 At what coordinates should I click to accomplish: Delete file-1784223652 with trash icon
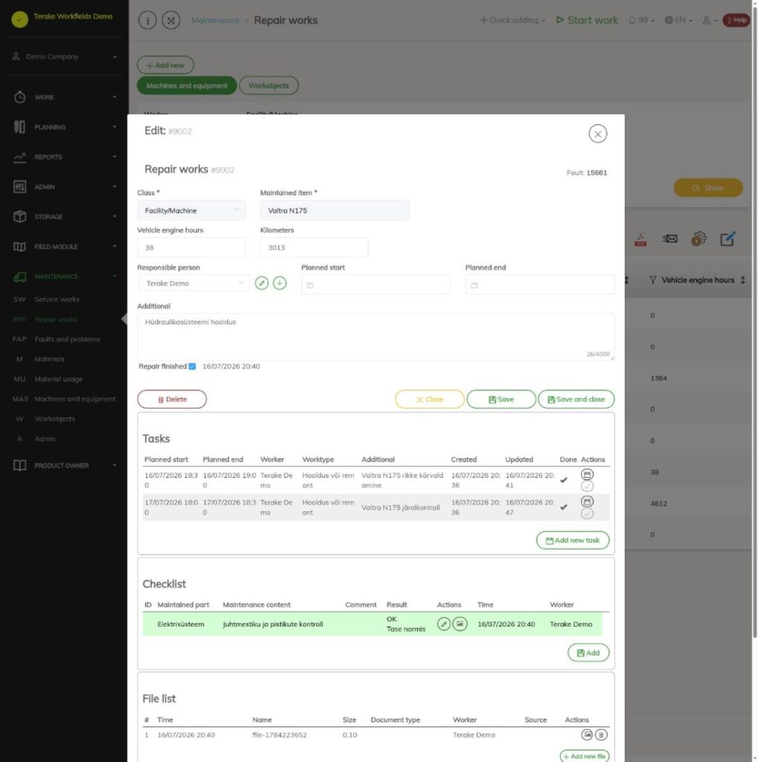[x=601, y=734]
